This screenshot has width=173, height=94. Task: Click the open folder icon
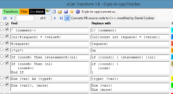click(60, 12)
